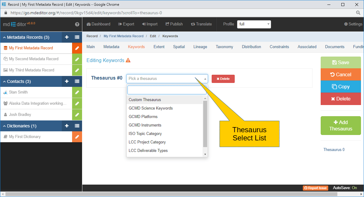Open the Contacts list view icon
Viewport: 364px width, 197px height.
(77, 81)
